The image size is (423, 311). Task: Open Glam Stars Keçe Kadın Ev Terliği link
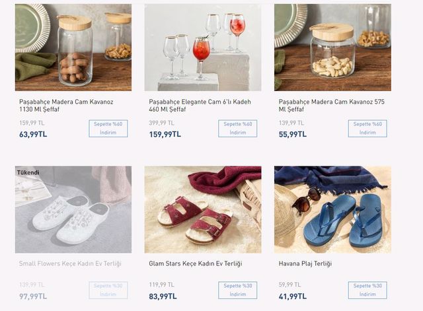point(196,263)
